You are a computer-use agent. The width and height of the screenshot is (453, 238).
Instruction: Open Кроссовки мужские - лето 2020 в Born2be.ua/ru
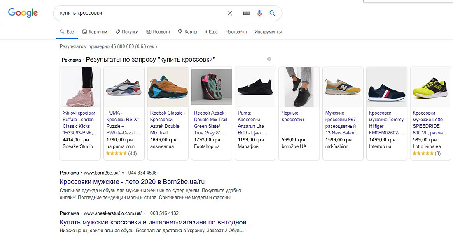tap(132, 182)
